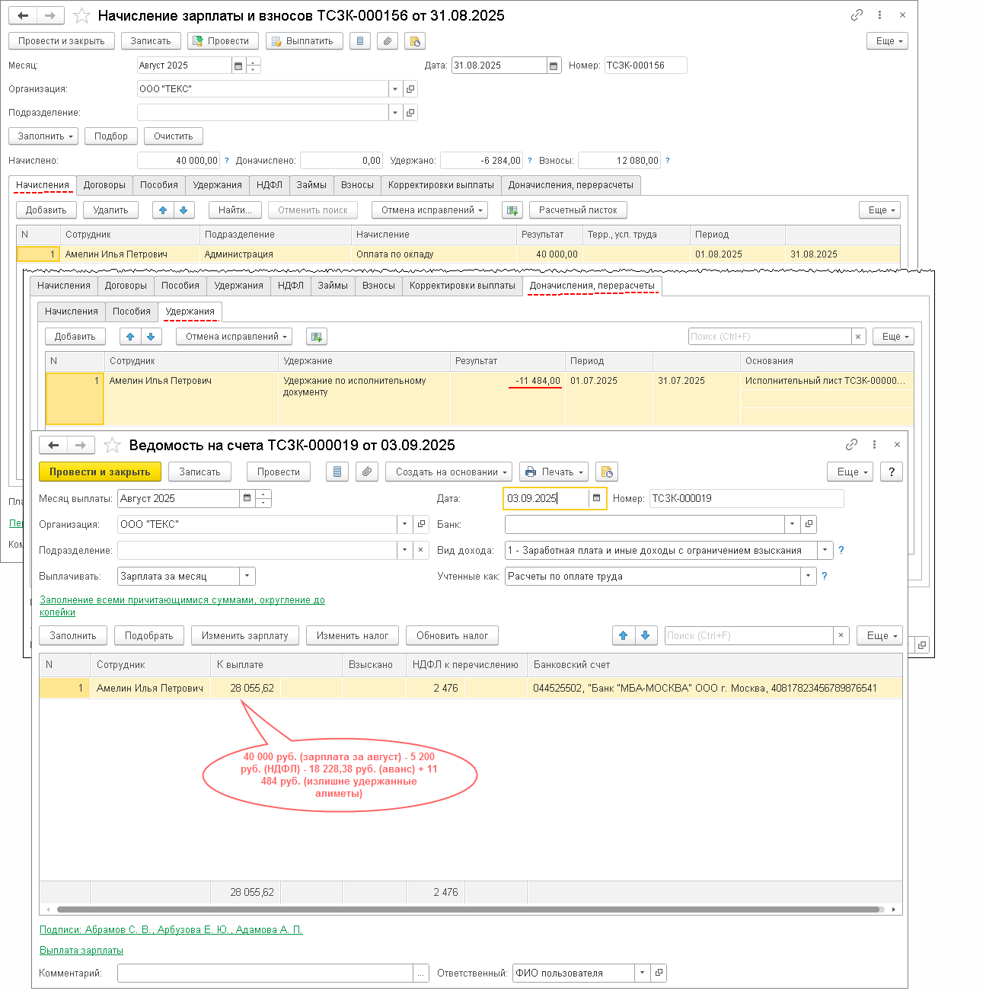Click Номер field ТСЗК-000019
The image size is (986, 991).
(x=747, y=498)
